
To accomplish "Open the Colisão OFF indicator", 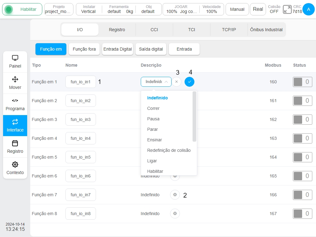I will pyautogui.click(x=274, y=9).
